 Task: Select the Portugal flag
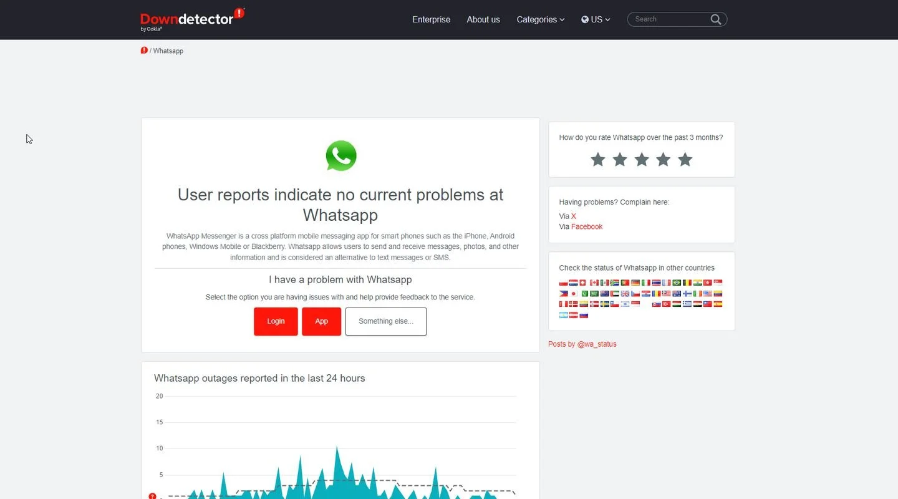625,283
